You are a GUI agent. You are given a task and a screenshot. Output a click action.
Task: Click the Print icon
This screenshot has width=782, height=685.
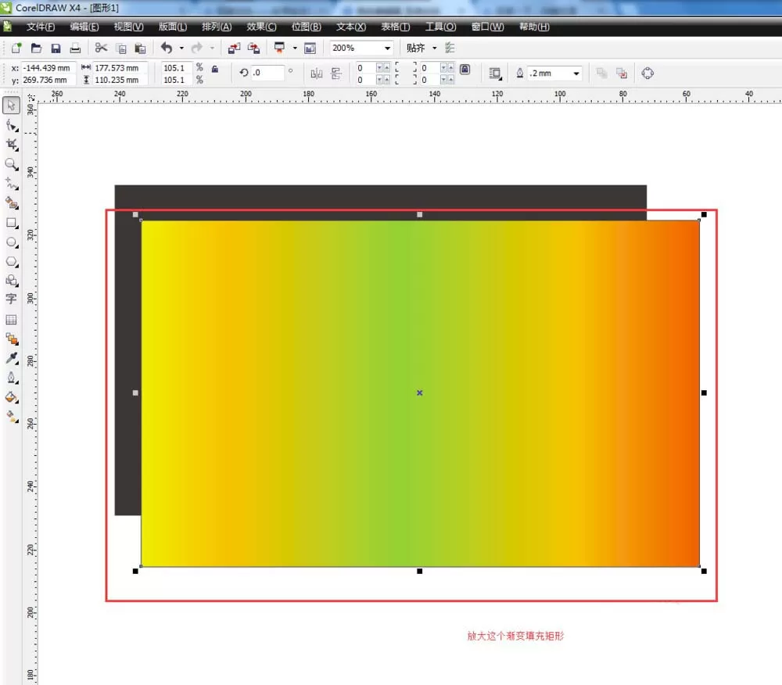pos(75,48)
